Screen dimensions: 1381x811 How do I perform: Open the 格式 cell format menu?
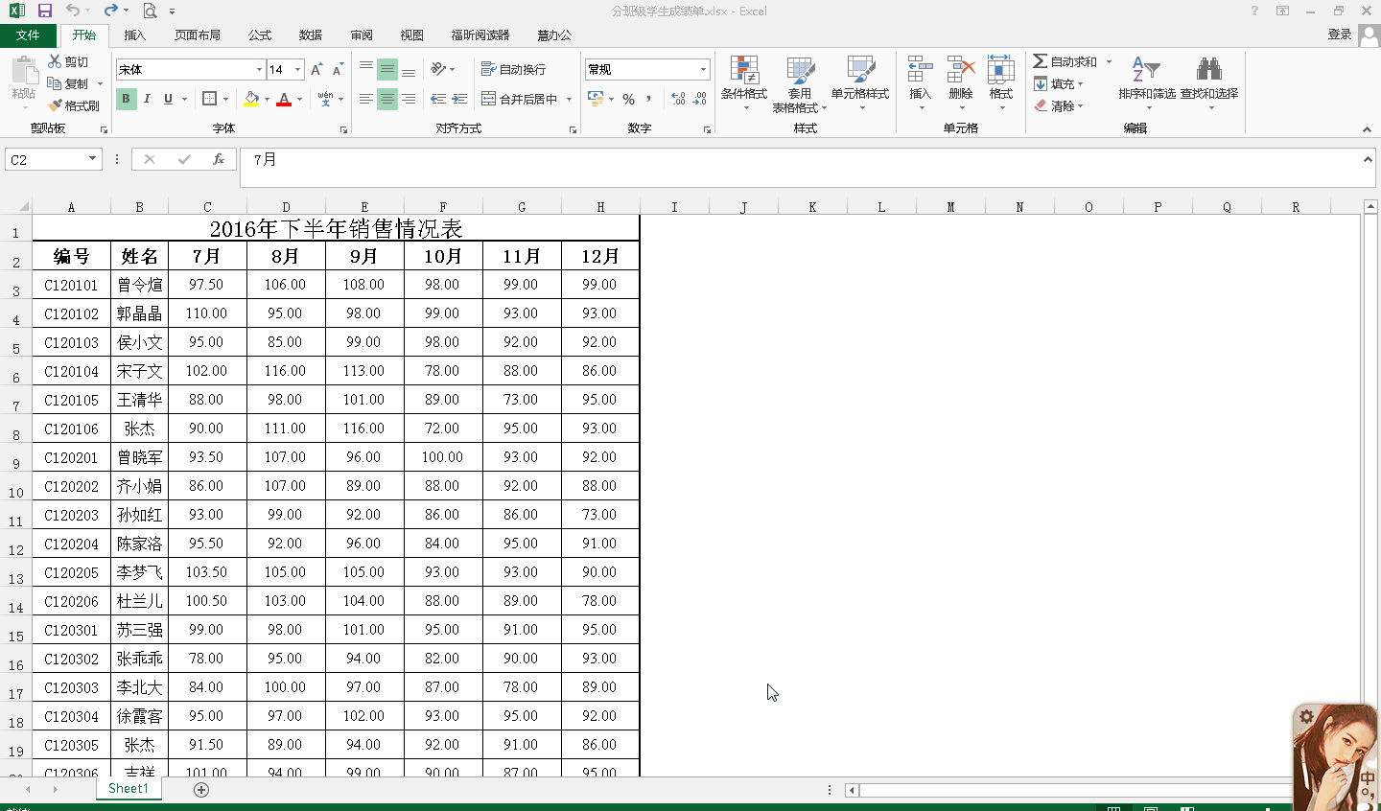pos(1001,82)
